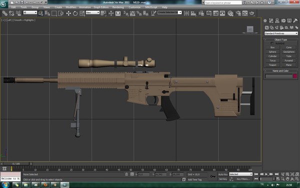Select the Lights category icon
Screen dimensions: 300x188
point(276,28)
